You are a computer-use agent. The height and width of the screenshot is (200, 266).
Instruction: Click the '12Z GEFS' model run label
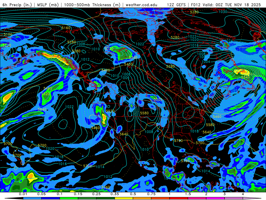[176, 5]
